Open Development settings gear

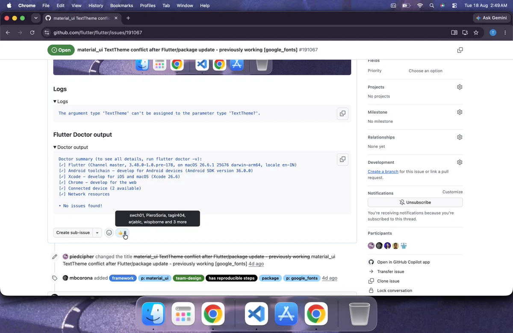coord(460,162)
